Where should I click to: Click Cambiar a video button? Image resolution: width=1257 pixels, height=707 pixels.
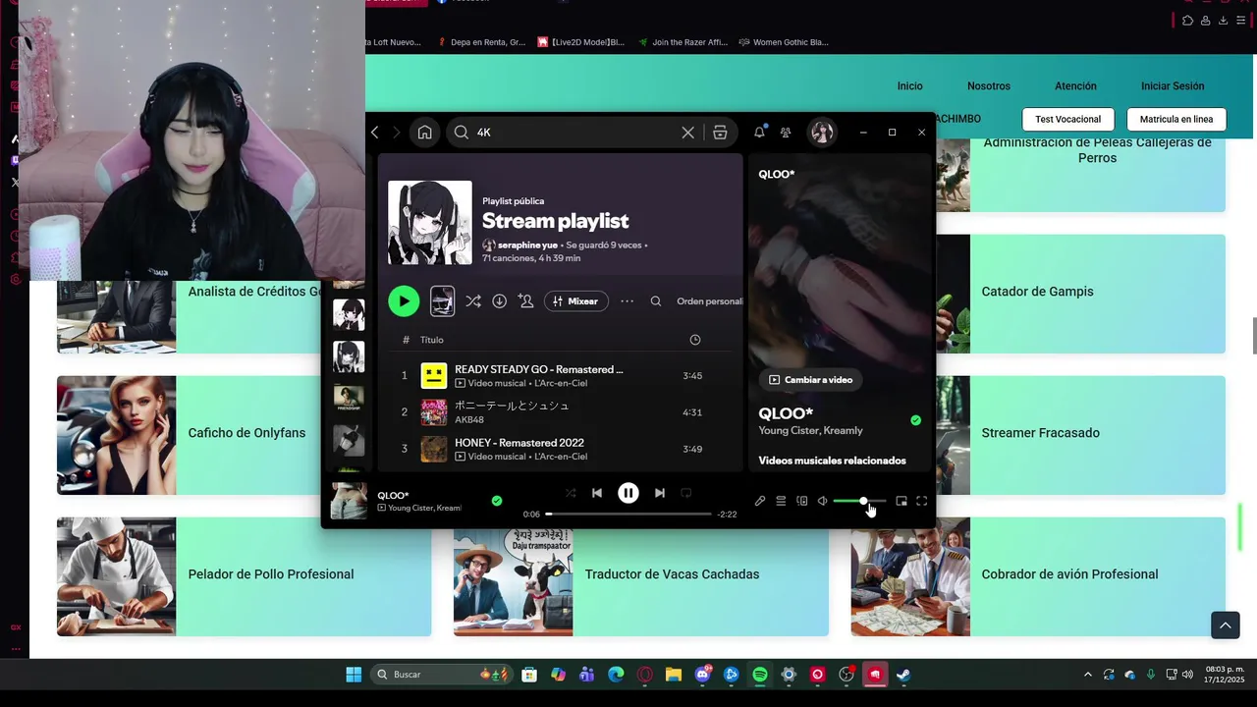[810, 380]
